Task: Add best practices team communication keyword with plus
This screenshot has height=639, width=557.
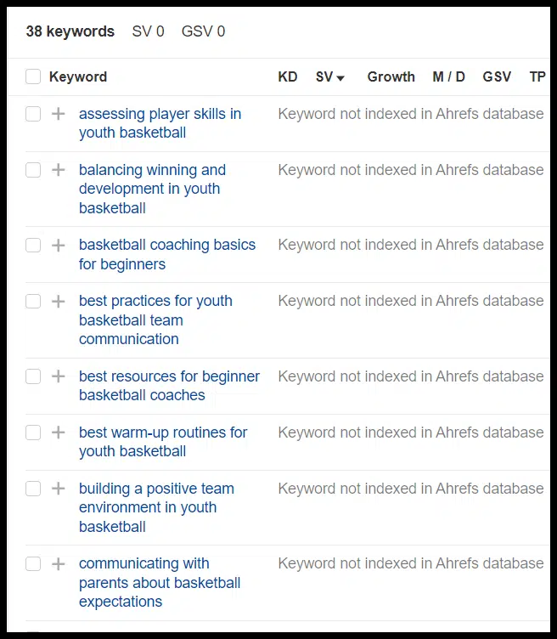Action: 59,301
